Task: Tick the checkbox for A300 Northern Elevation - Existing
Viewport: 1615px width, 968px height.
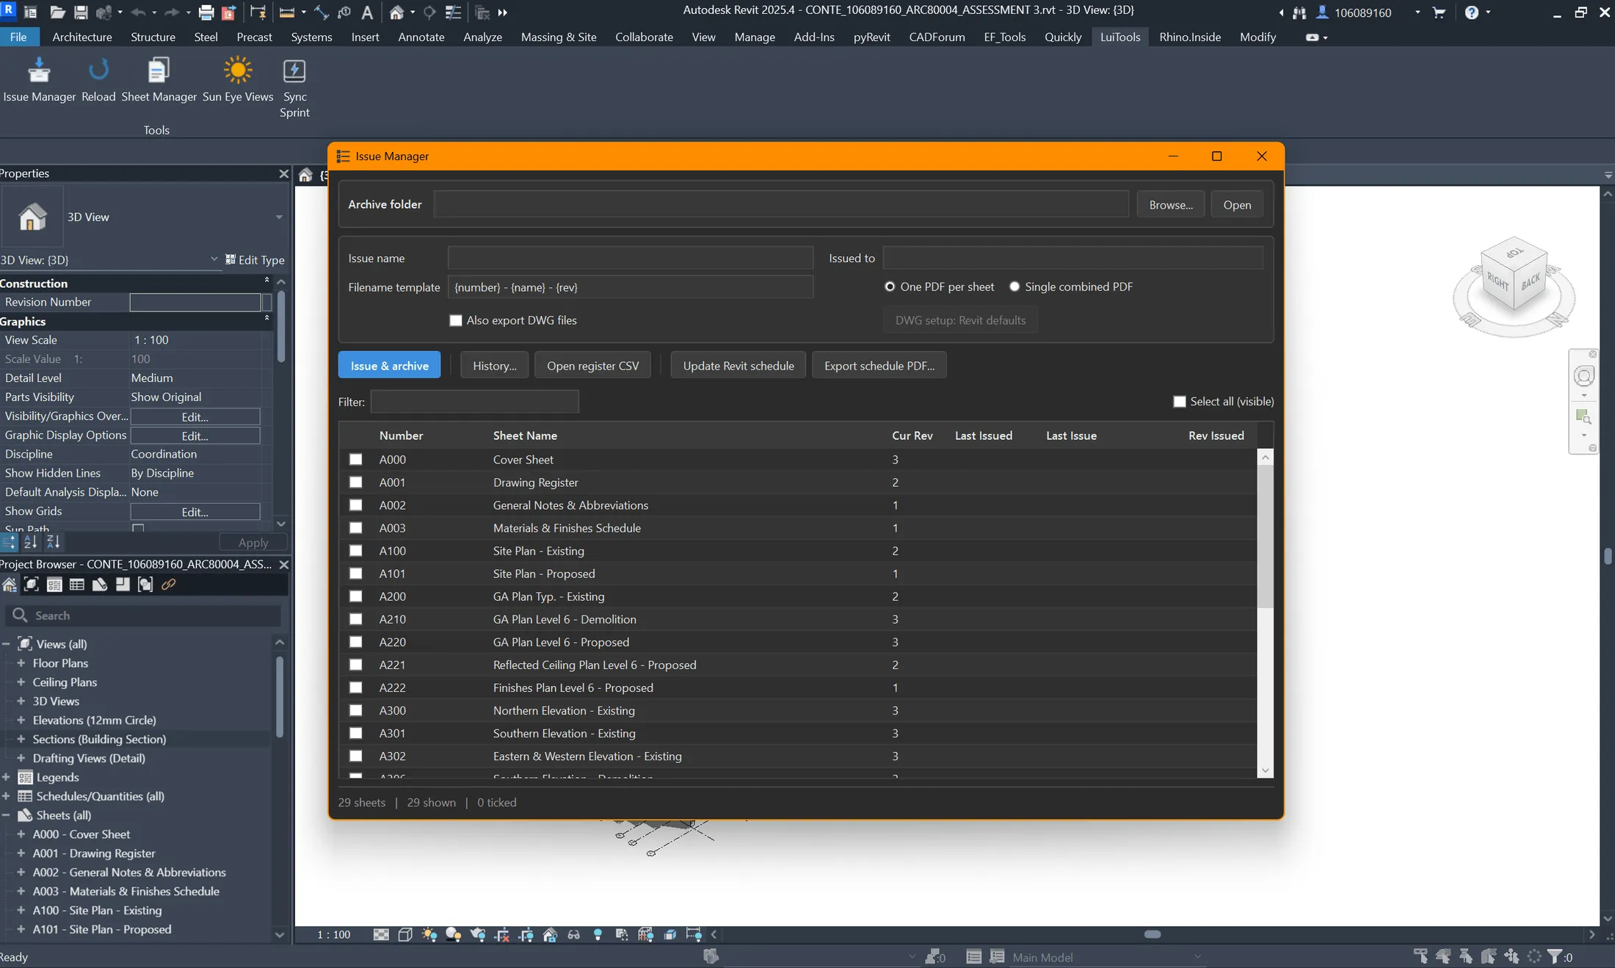Action: pos(356,710)
